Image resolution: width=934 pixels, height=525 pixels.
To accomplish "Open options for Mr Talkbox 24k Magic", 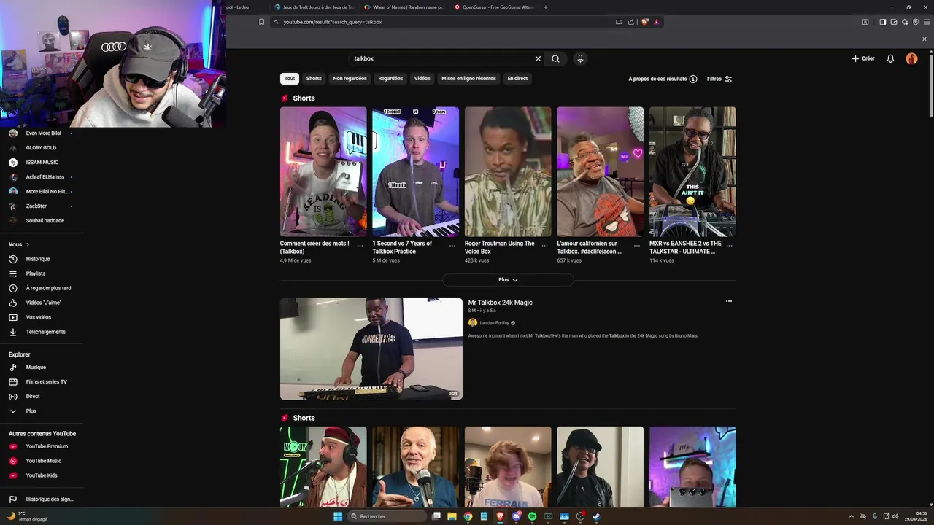I will (728, 301).
